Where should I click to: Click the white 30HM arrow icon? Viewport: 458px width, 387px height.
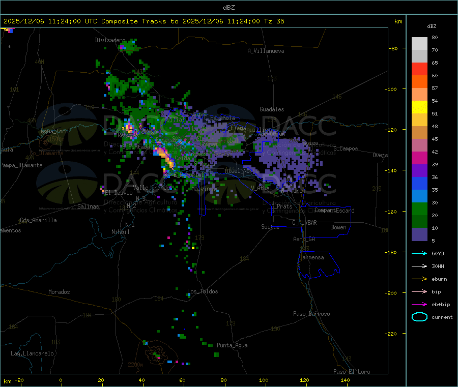[419, 266]
